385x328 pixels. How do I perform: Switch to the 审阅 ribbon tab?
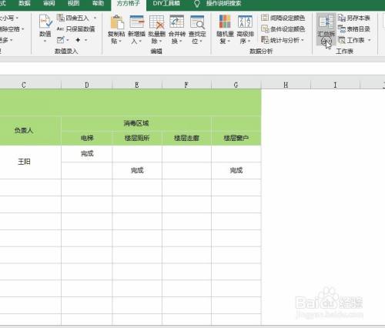[x=49, y=3]
